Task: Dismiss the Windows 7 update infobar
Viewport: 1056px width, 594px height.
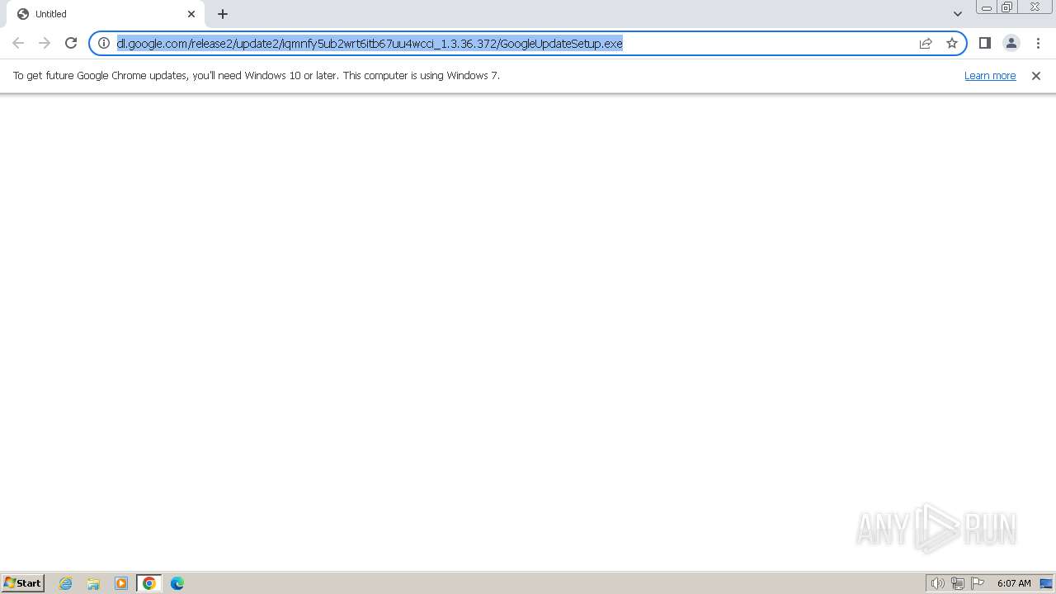Action: tap(1036, 76)
